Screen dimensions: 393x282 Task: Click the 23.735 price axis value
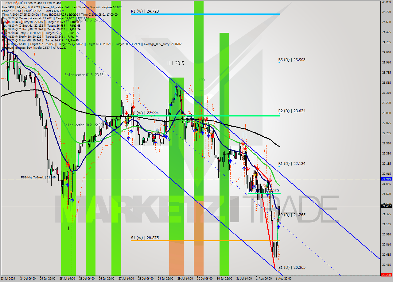[x=386, y=73]
